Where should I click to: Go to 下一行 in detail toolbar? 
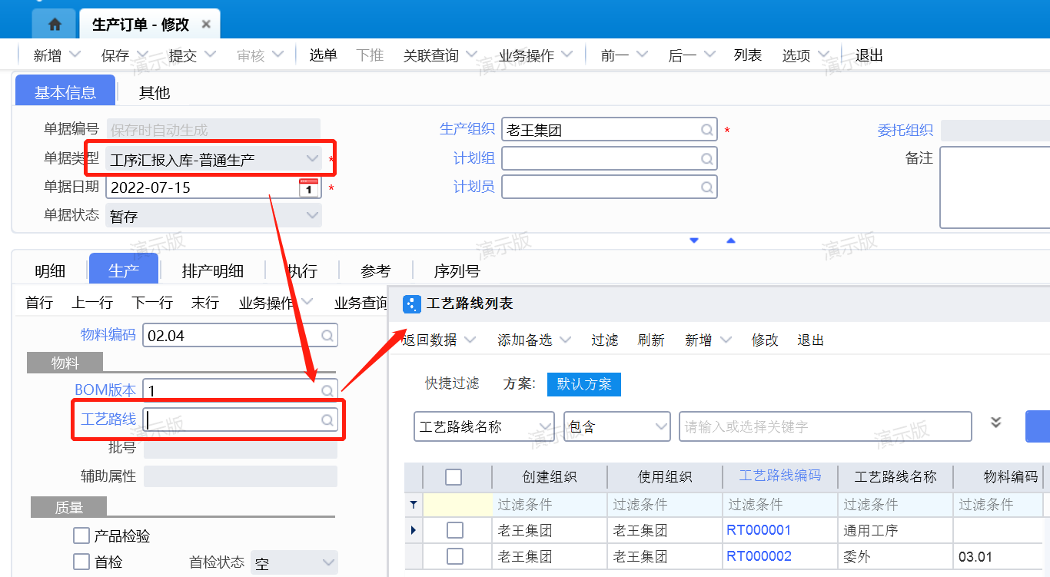click(152, 303)
